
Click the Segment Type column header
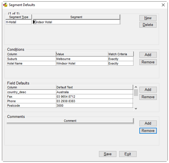tap(19, 17)
